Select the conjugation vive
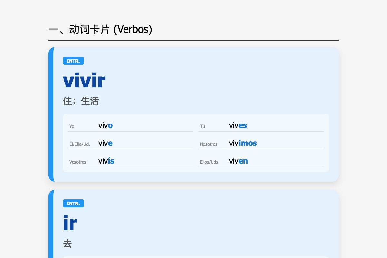 [105, 143]
